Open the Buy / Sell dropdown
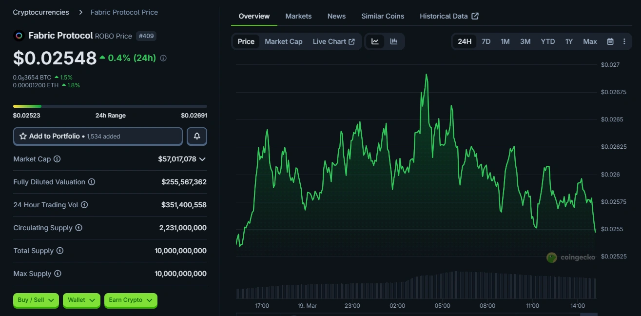 (36, 300)
